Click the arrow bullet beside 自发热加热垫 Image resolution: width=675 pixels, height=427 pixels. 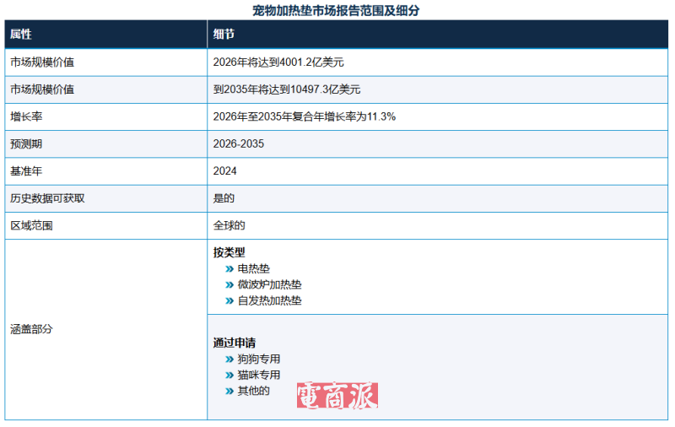click(229, 300)
